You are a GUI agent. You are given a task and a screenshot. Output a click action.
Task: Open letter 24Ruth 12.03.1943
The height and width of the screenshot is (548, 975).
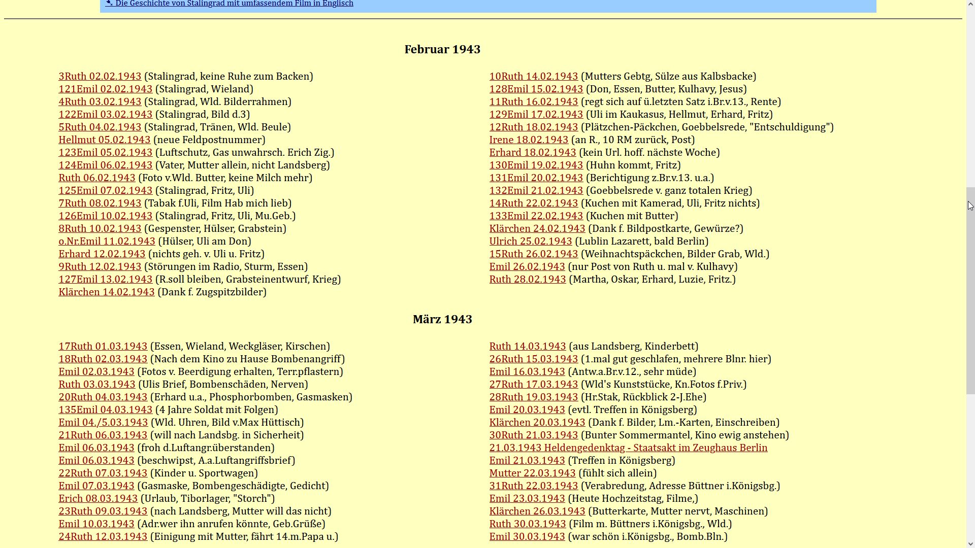tap(103, 536)
